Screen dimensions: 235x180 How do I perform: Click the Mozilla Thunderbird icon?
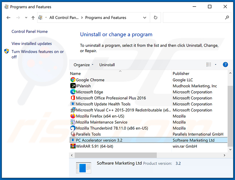(x=73, y=128)
